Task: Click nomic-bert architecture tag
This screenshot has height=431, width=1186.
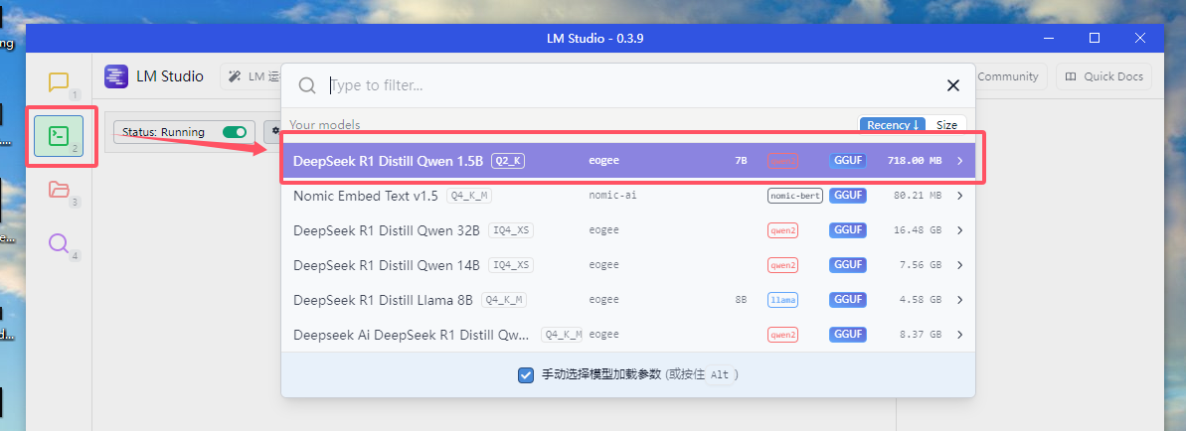Action: (x=794, y=196)
